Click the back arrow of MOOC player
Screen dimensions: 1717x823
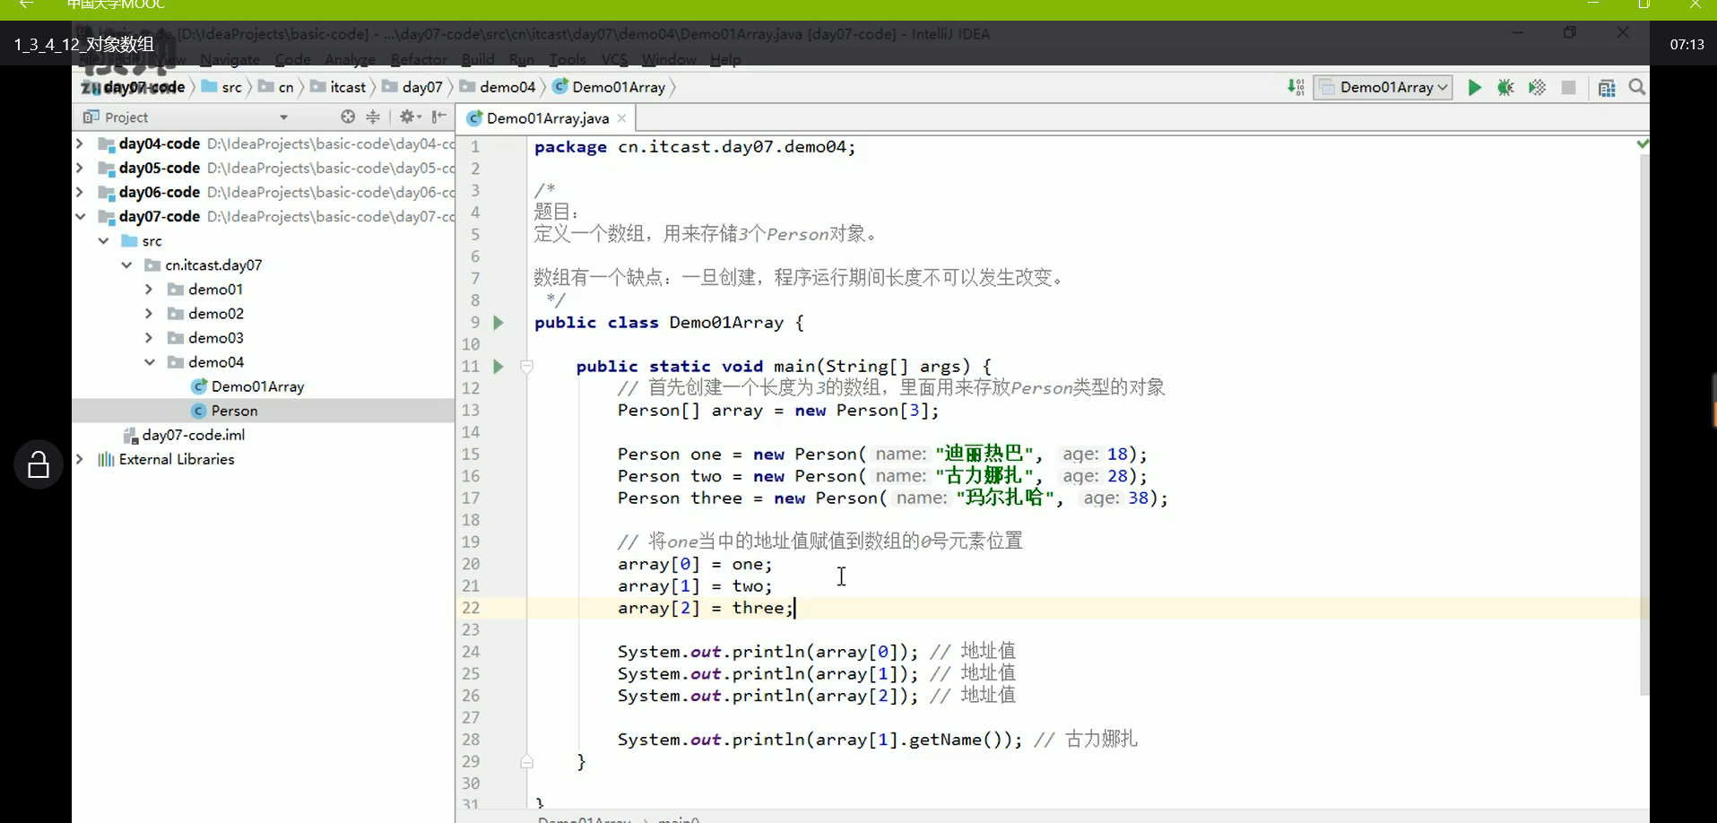click(x=26, y=4)
